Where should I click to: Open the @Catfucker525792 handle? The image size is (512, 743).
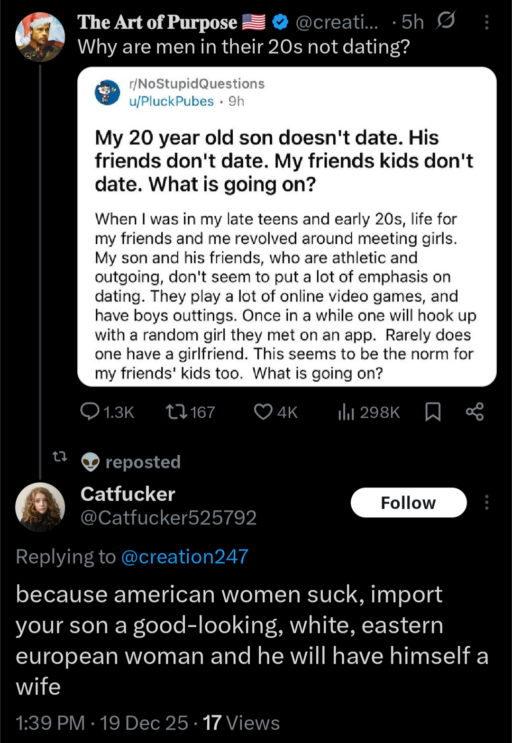(168, 518)
